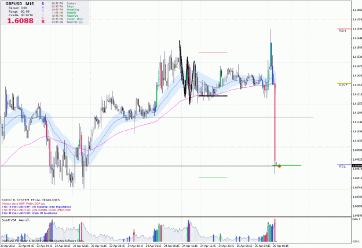Click the large red 1.6088 price
The height and width of the screenshot is (248, 362).
[20, 21]
